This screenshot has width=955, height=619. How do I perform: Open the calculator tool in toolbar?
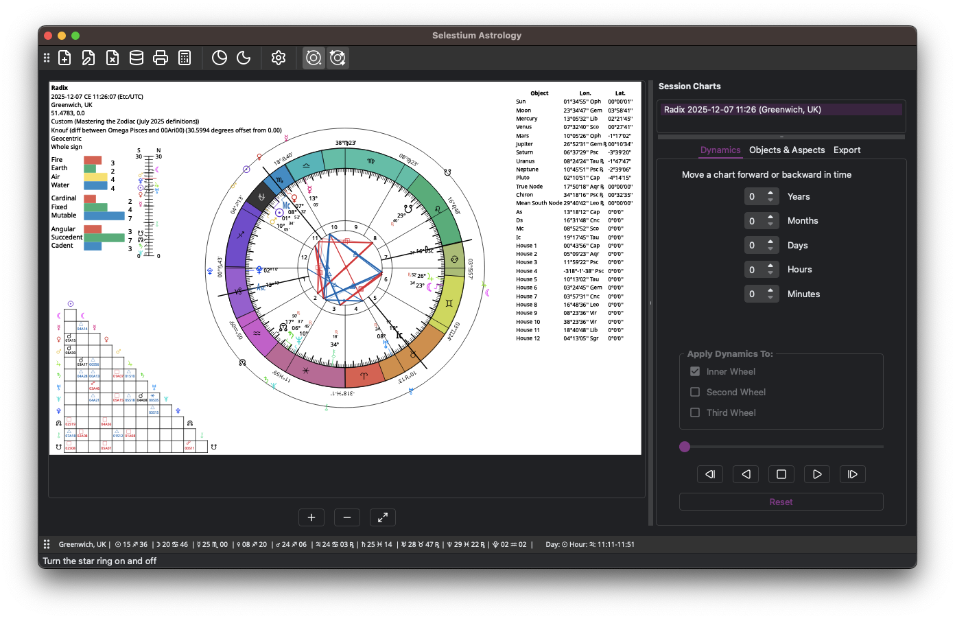point(185,58)
